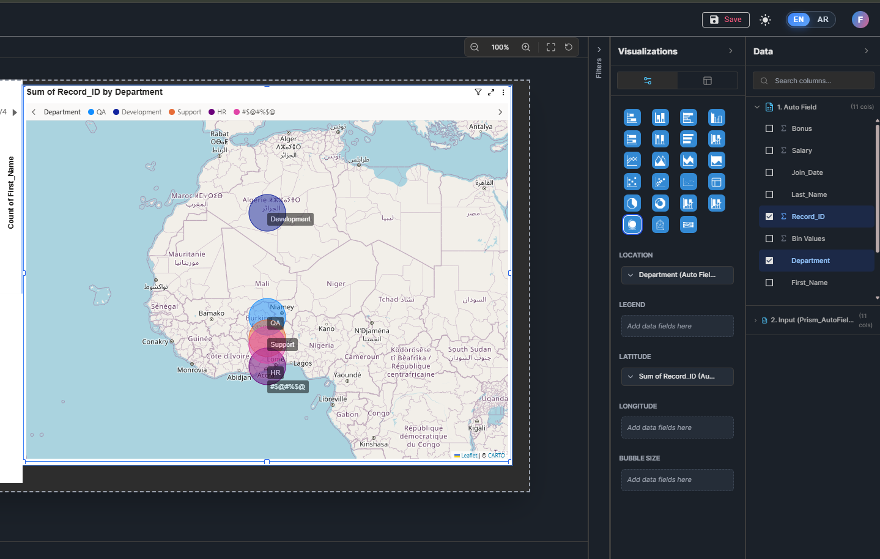Click the Save button

[x=725, y=20]
